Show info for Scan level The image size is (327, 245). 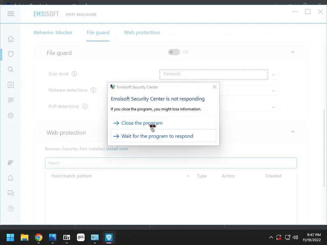[74, 74]
